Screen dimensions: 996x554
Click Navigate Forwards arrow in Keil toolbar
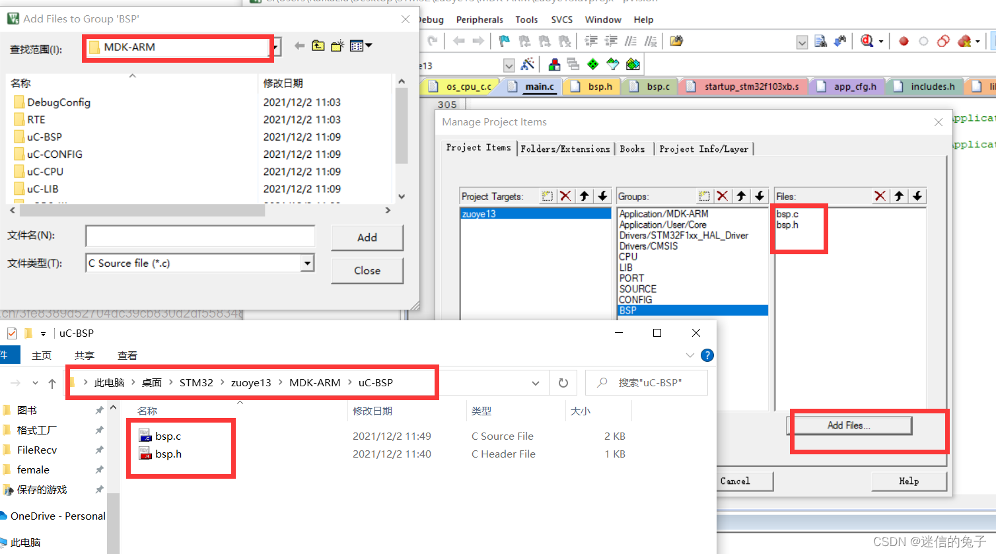[478, 41]
